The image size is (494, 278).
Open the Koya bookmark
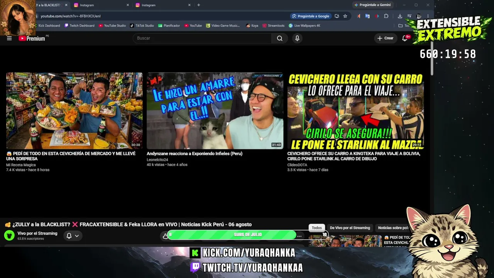[x=252, y=25]
